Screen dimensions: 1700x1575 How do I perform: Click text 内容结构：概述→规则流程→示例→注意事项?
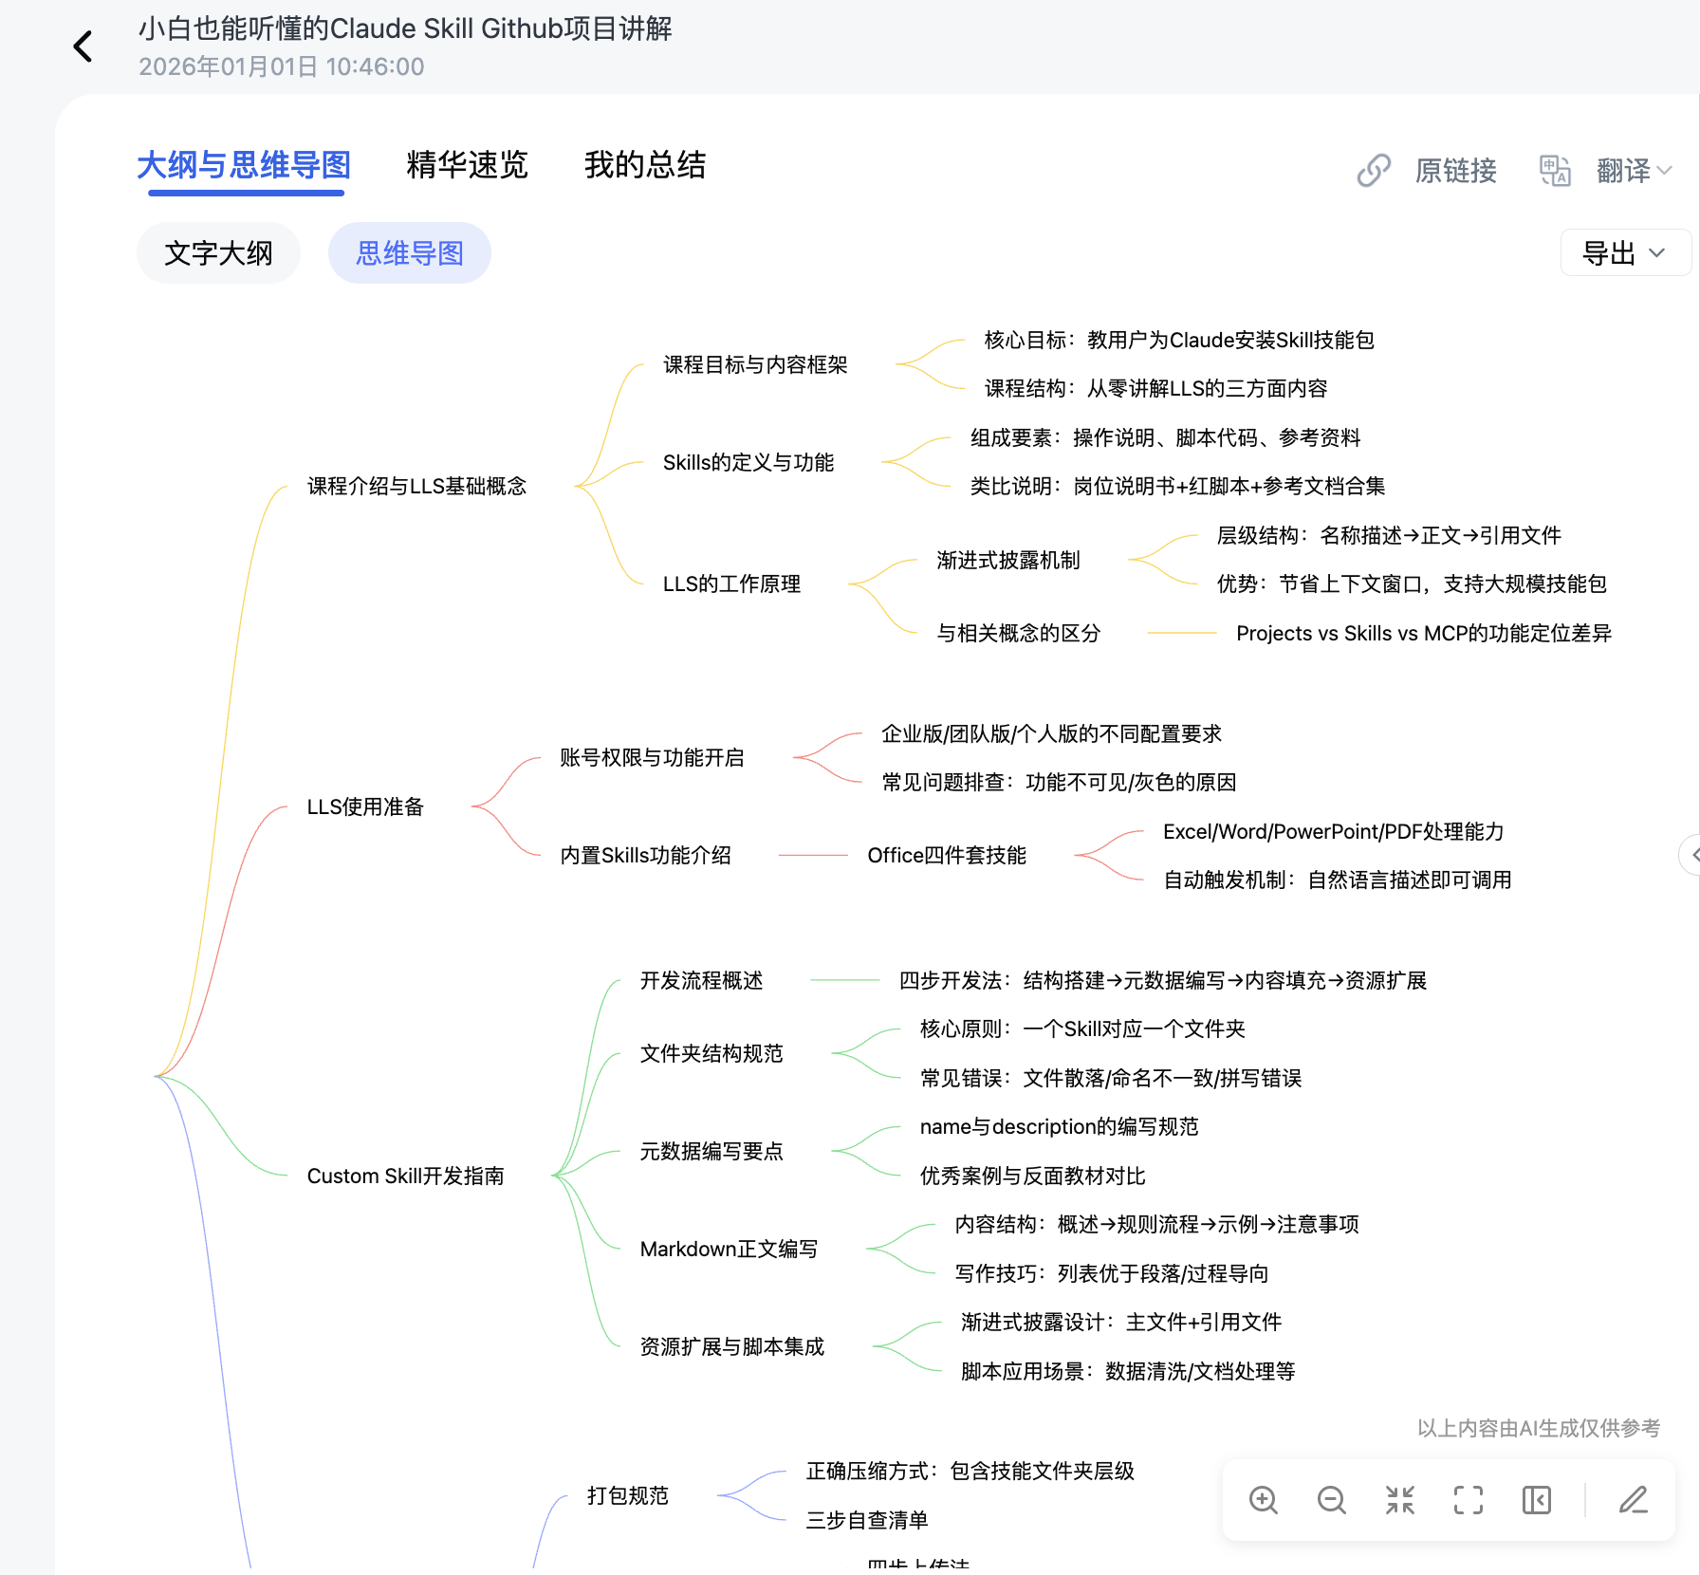1156,1224
